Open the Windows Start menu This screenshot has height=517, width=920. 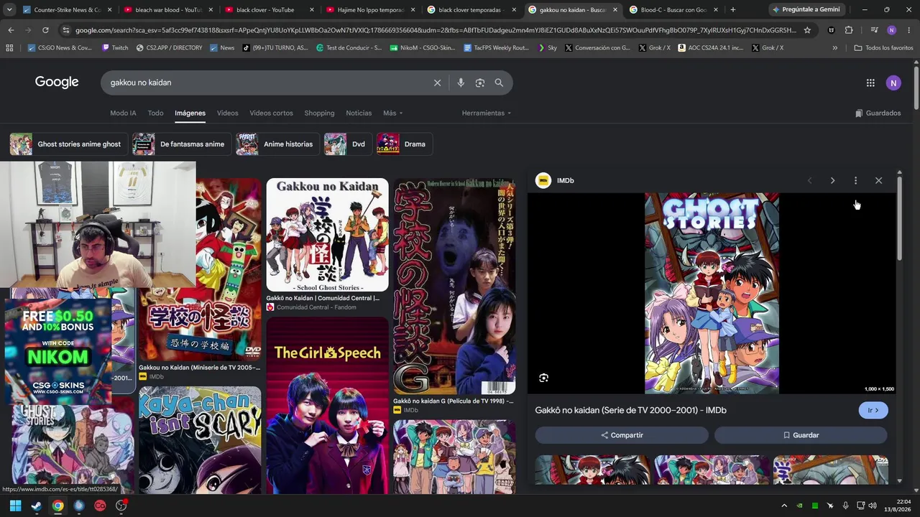[x=15, y=506]
